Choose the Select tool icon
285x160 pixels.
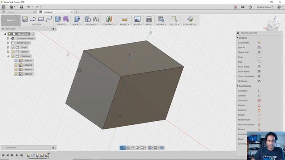[x=174, y=19]
